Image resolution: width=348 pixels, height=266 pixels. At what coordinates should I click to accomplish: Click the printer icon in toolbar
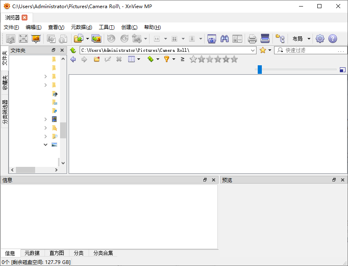pyautogui.click(x=252, y=39)
